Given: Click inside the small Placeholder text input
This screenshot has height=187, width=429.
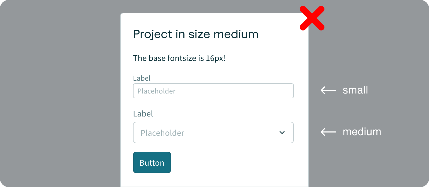Looking at the screenshot, I should tap(213, 91).
